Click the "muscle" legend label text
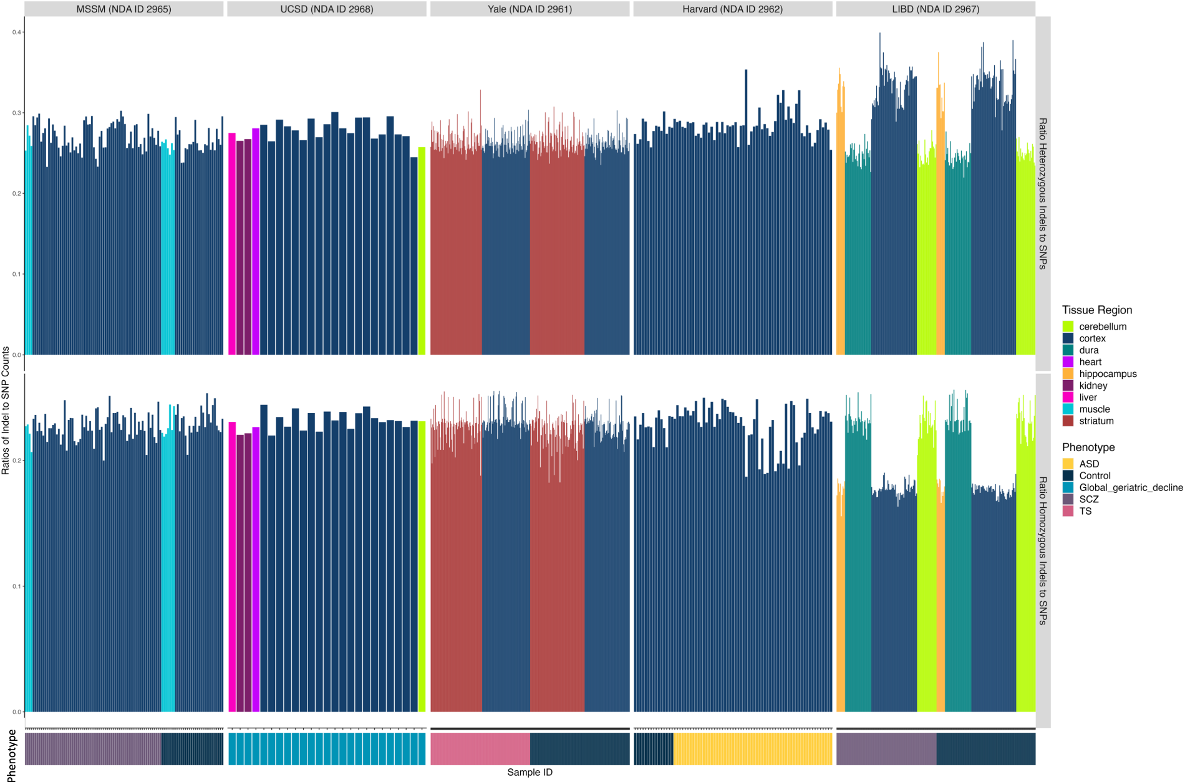The image size is (1185, 782). pos(1095,409)
